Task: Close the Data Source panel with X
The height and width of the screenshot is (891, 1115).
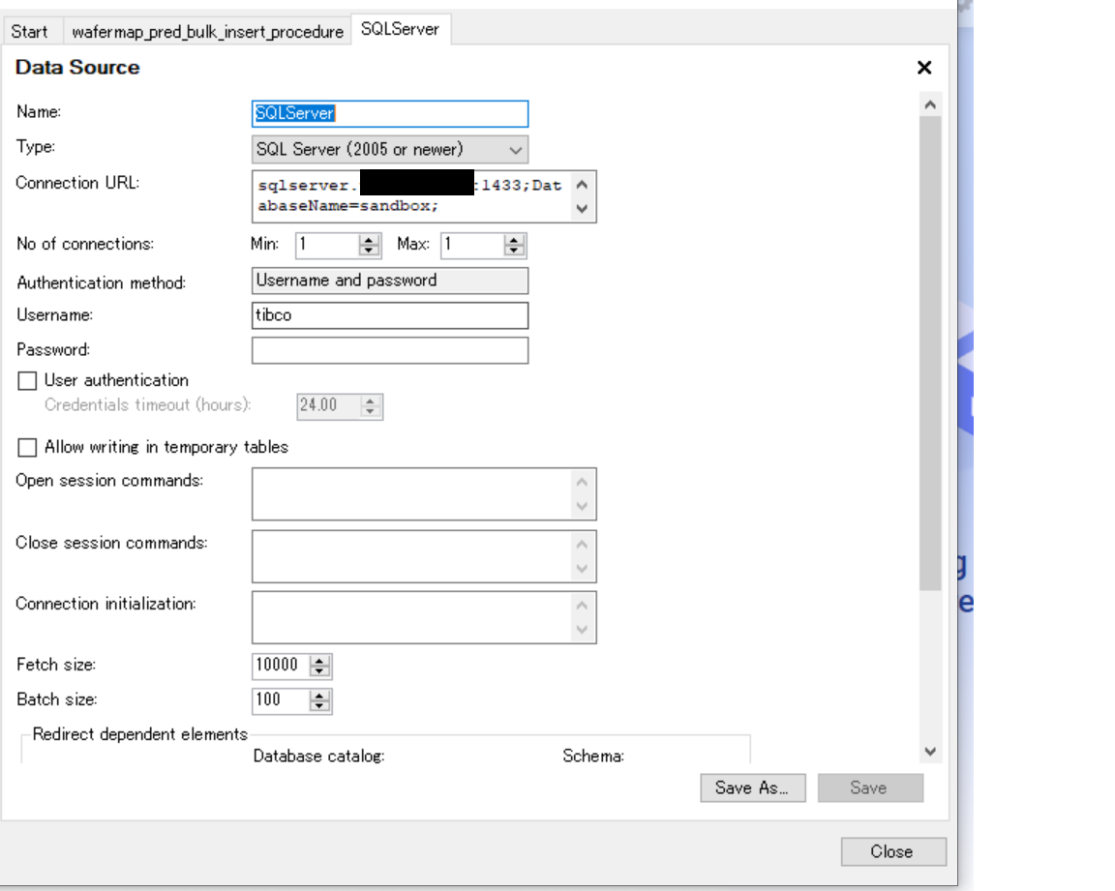Action: [923, 68]
